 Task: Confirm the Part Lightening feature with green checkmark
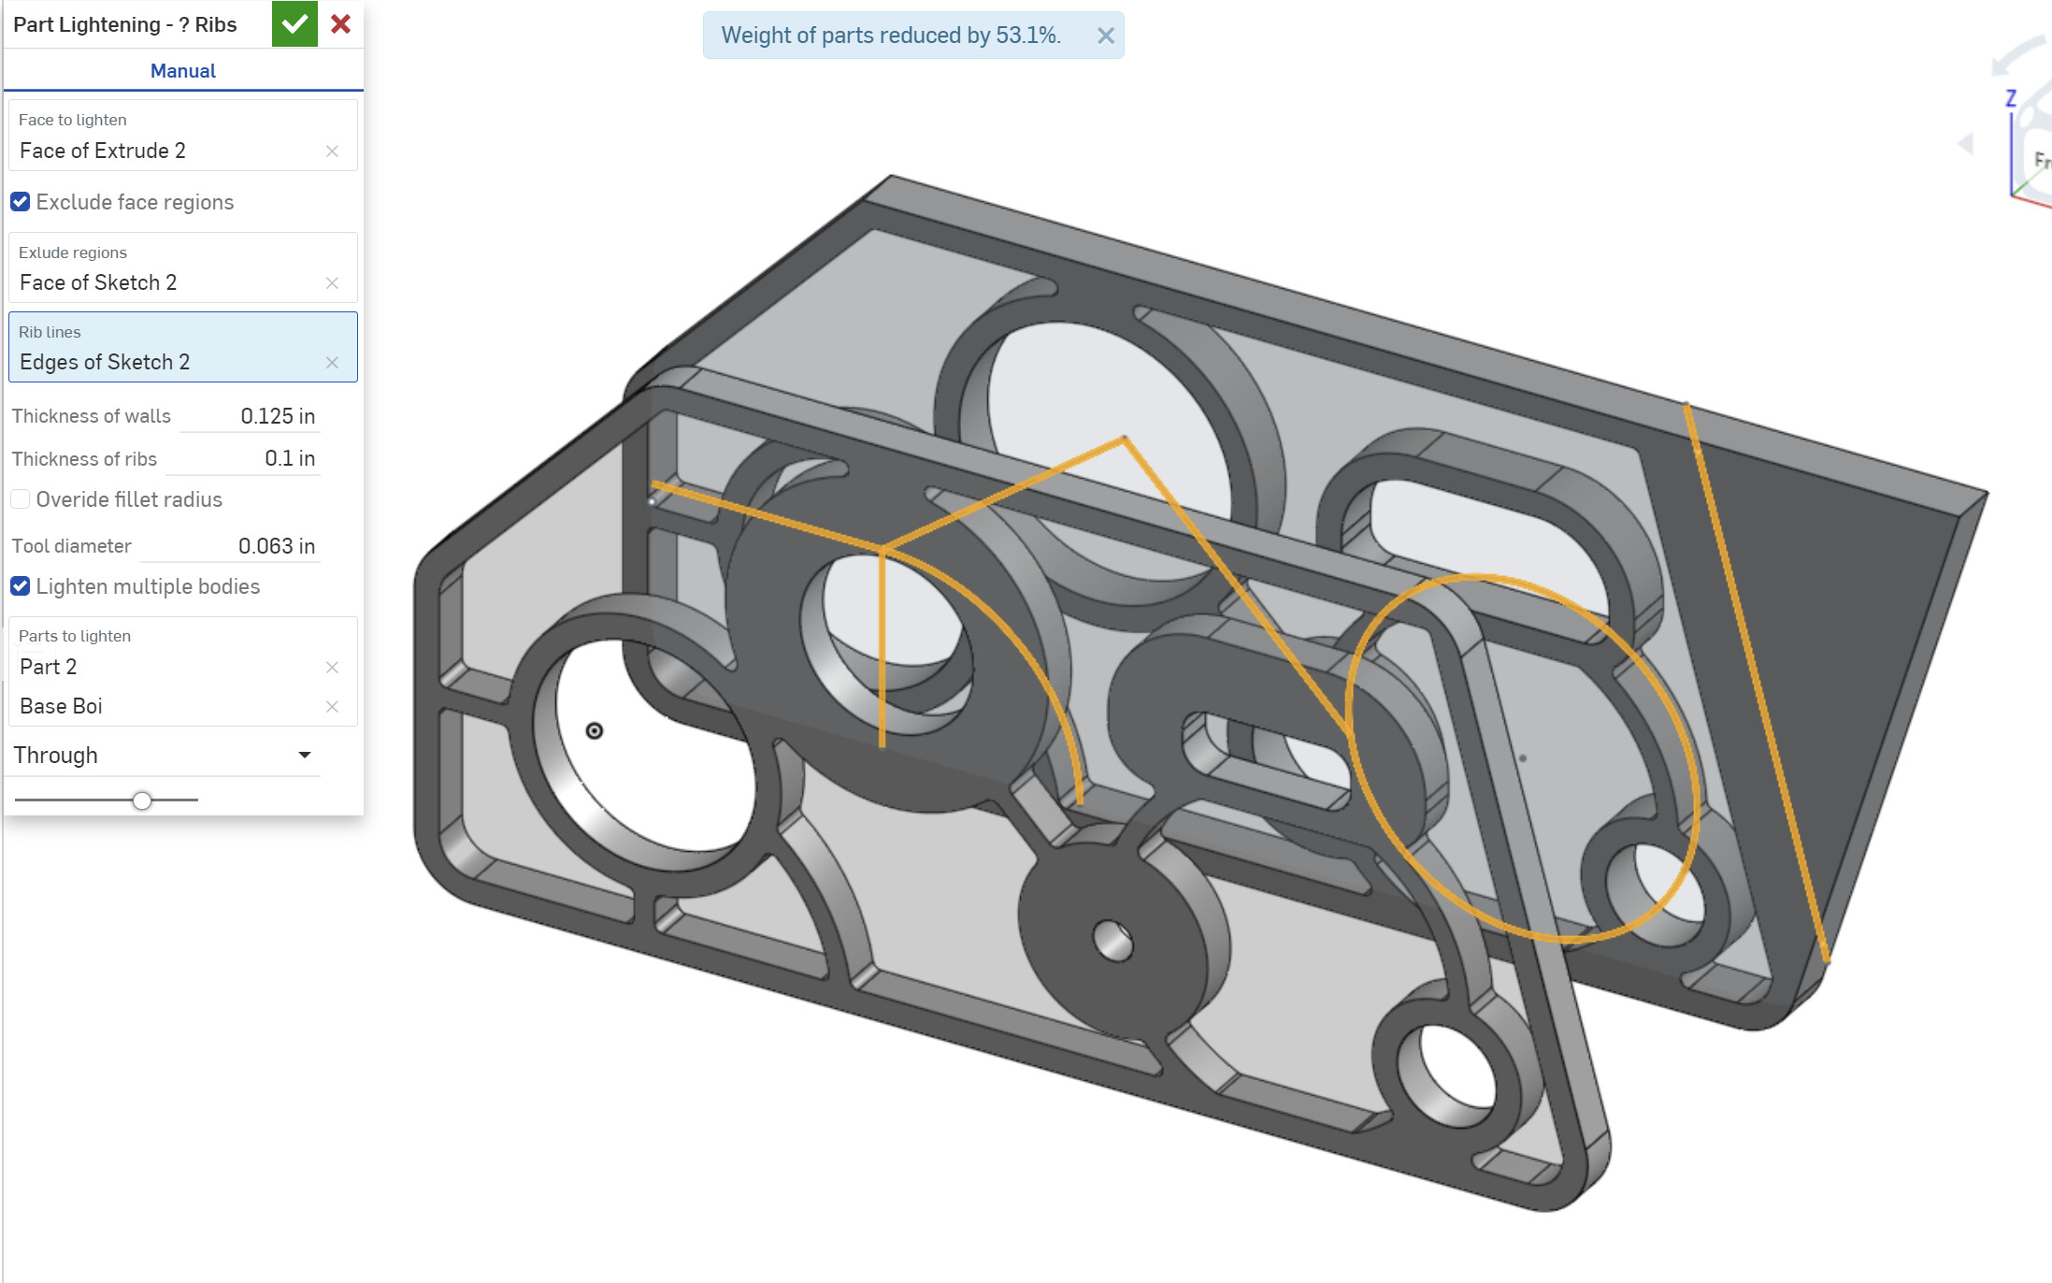pyautogui.click(x=294, y=23)
